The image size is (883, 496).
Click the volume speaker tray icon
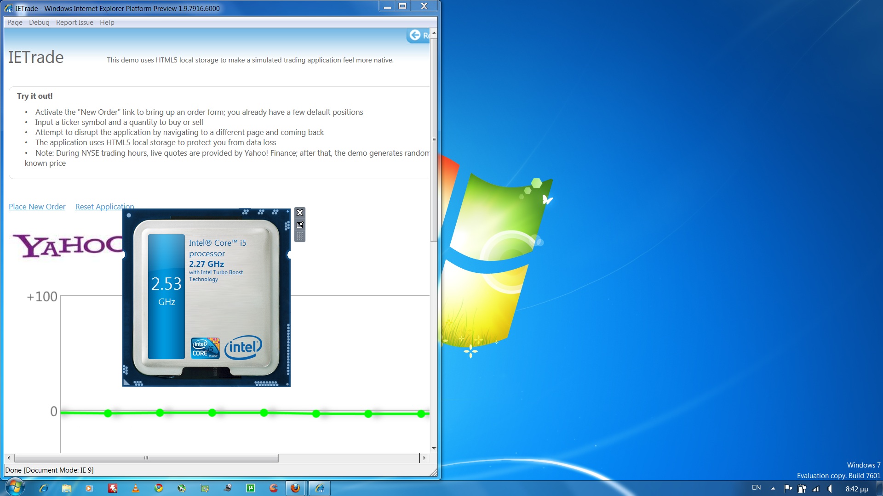point(830,489)
